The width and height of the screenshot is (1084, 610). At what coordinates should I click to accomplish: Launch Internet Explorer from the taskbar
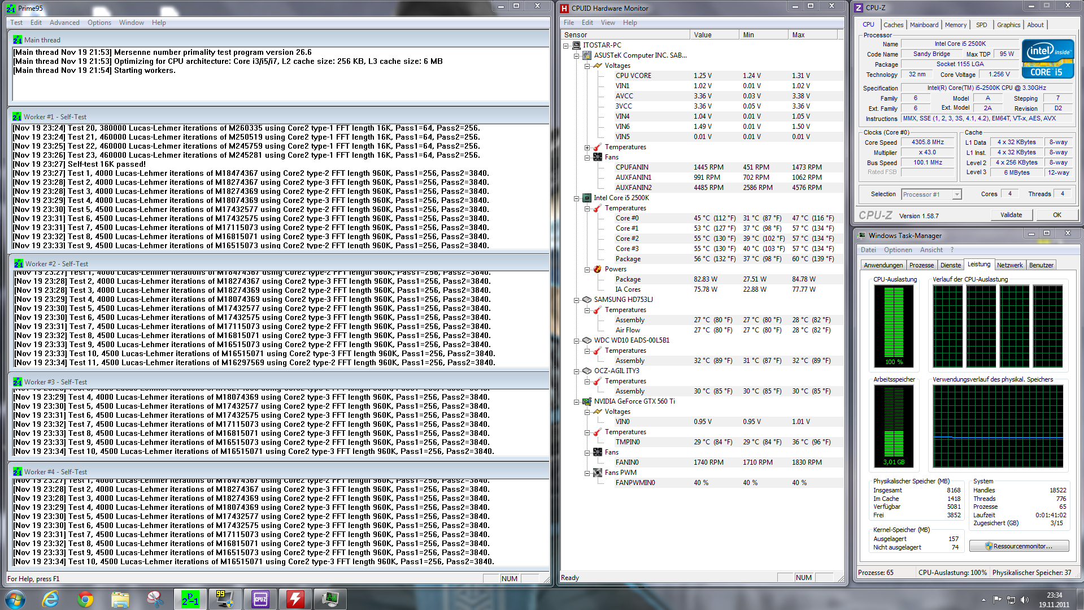[x=50, y=599]
